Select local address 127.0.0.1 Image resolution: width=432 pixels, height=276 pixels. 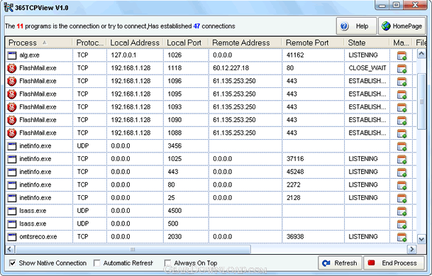tap(123, 55)
